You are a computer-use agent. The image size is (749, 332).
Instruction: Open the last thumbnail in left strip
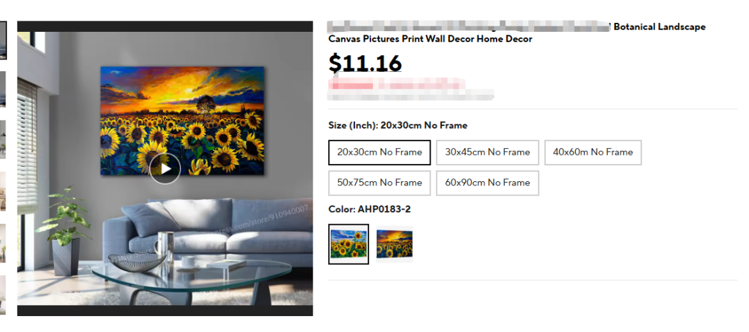(x=3, y=295)
